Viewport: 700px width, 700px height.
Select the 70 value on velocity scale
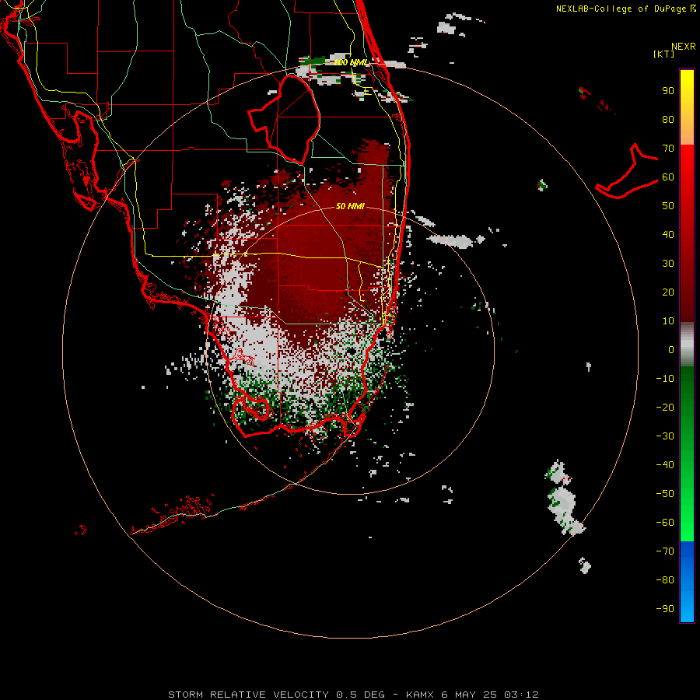pyautogui.click(x=668, y=149)
